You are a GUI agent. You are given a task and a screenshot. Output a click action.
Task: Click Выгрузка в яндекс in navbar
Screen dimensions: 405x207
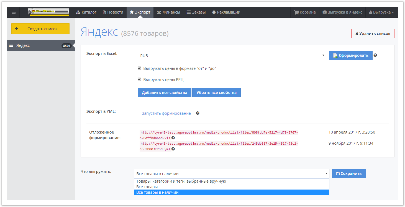click(x=342, y=12)
